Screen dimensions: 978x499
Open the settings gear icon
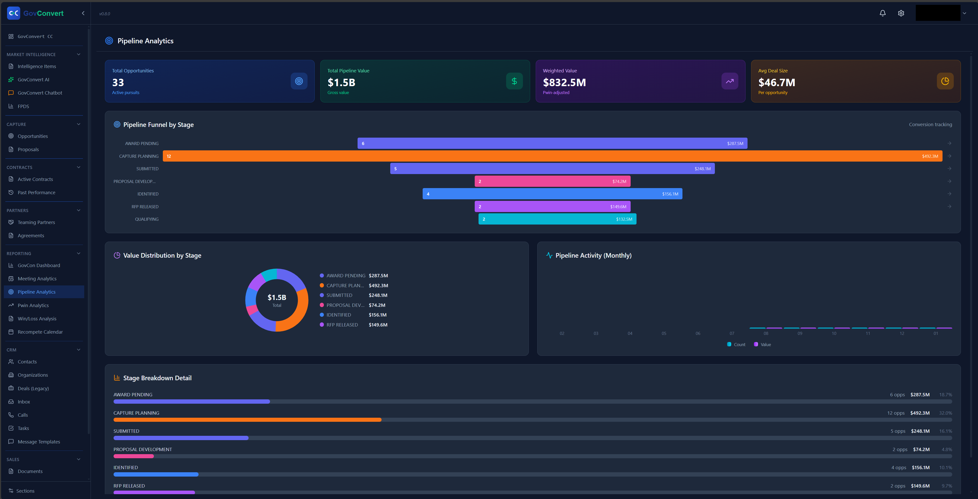pyautogui.click(x=901, y=13)
